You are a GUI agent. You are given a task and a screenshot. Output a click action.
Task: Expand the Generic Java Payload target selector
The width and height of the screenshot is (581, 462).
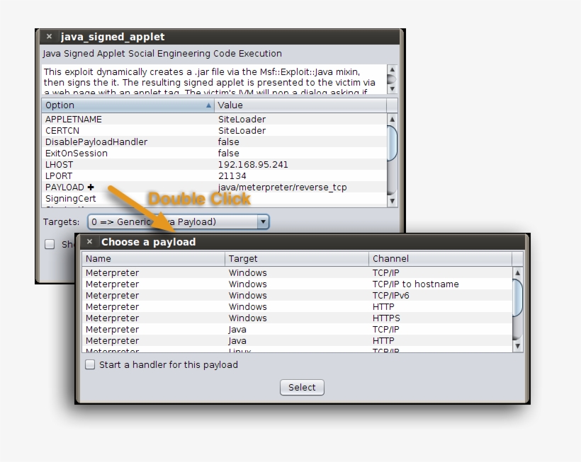(263, 221)
